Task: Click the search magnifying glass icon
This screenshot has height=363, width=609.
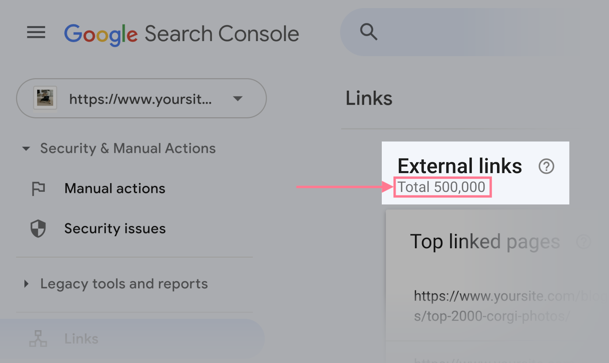Action: (368, 33)
